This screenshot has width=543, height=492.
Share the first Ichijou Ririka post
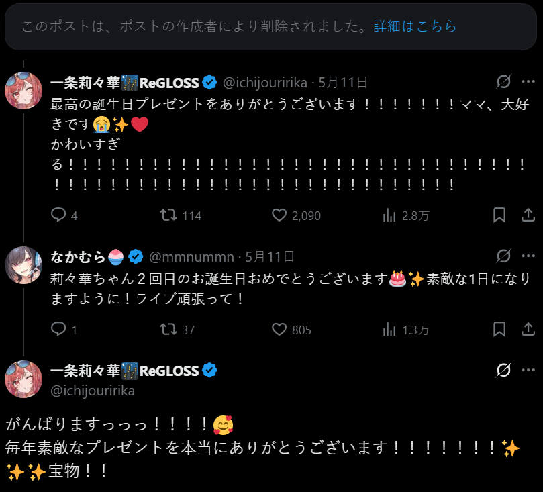tap(528, 215)
